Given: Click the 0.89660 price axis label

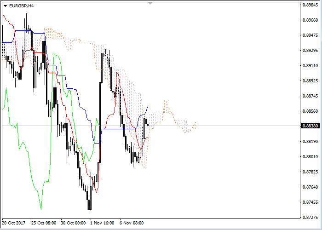Looking at the screenshot, I should point(310,20).
